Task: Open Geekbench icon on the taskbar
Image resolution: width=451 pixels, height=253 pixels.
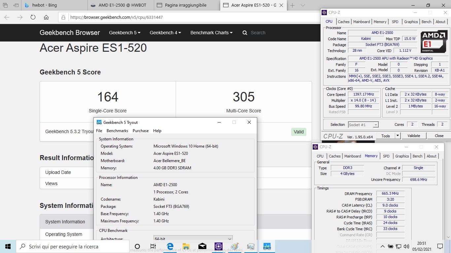Action: point(267,246)
